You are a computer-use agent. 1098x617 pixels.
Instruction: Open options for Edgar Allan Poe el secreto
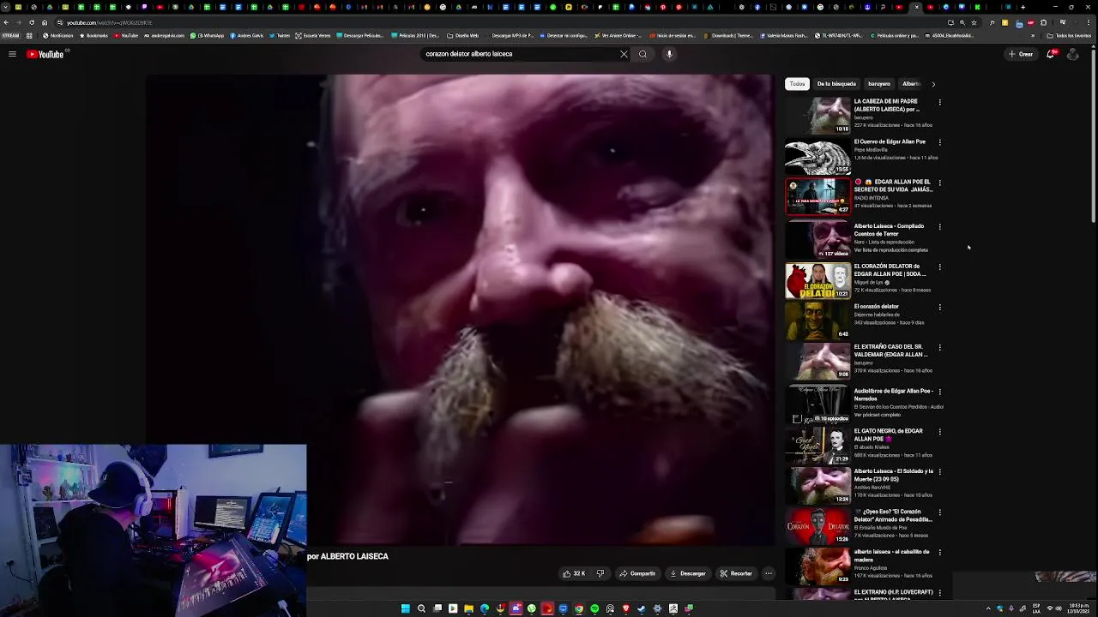tap(939, 183)
